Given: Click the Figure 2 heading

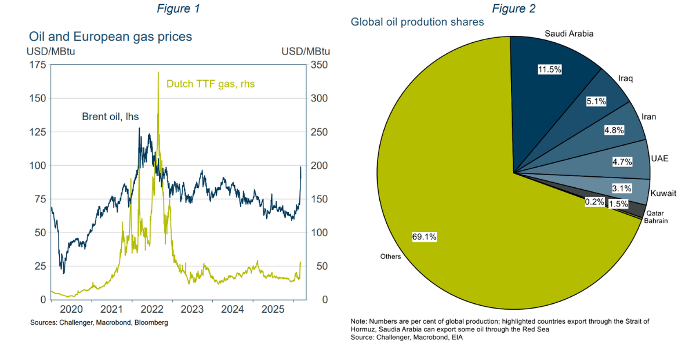Looking at the screenshot, I should (x=513, y=9).
